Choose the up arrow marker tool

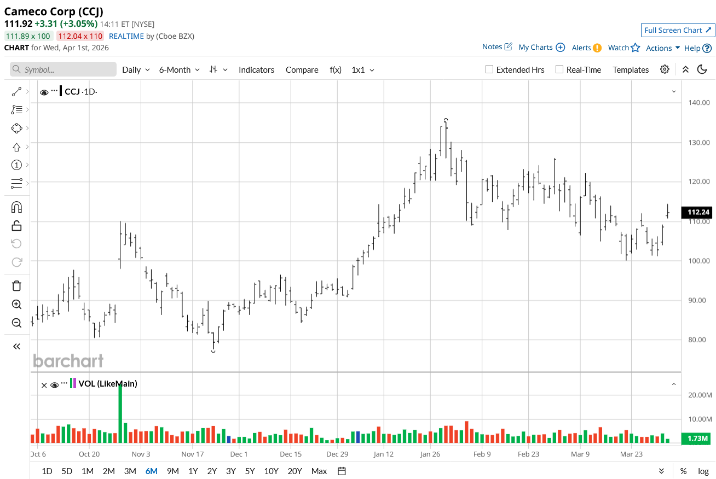(16, 147)
